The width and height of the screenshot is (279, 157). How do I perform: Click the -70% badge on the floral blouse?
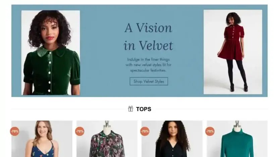[x=80, y=132]
